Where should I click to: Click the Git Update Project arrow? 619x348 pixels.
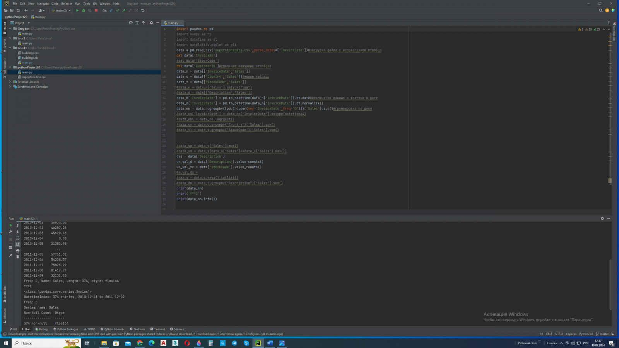coord(111,10)
